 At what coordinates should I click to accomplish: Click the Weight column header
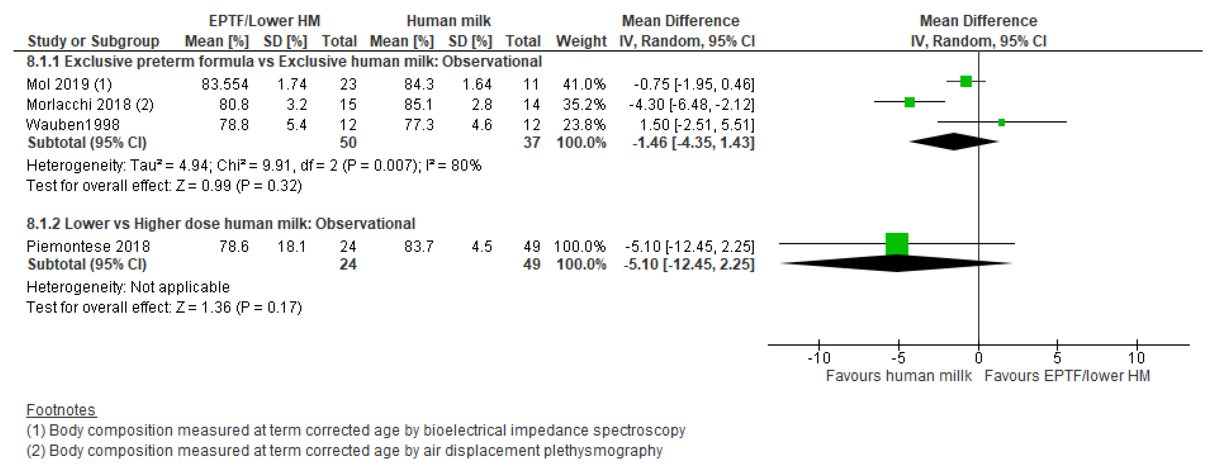pos(581,41)
